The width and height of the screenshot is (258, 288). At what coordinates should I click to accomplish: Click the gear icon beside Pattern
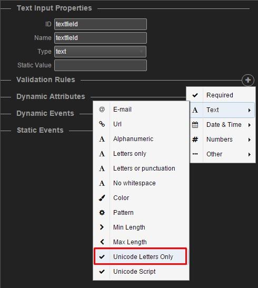(102, 213)
